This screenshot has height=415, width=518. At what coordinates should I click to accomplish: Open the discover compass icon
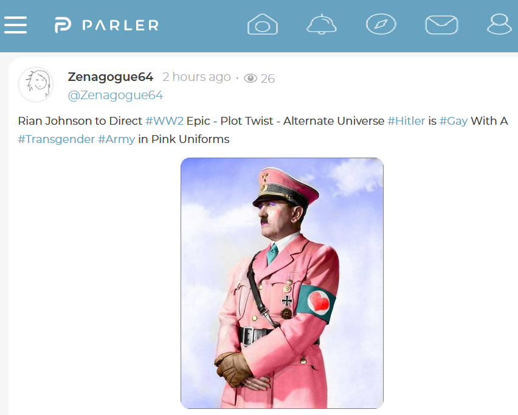pos(381,24)
